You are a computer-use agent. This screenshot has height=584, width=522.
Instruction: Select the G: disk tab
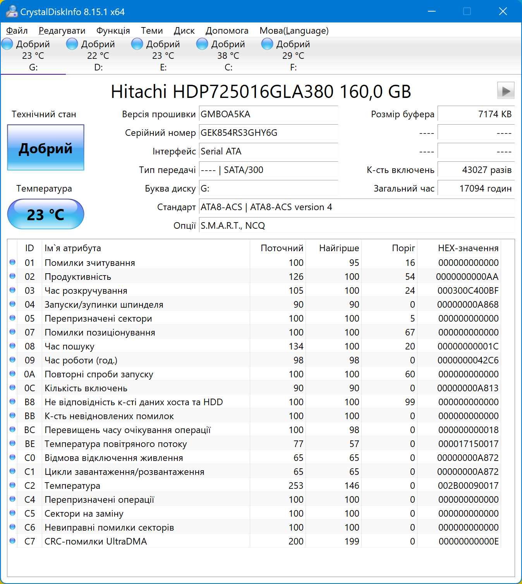[x=33, y=55]
